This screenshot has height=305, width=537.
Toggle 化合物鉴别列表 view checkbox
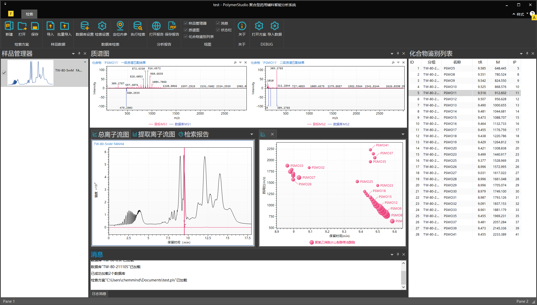[186, 36]
